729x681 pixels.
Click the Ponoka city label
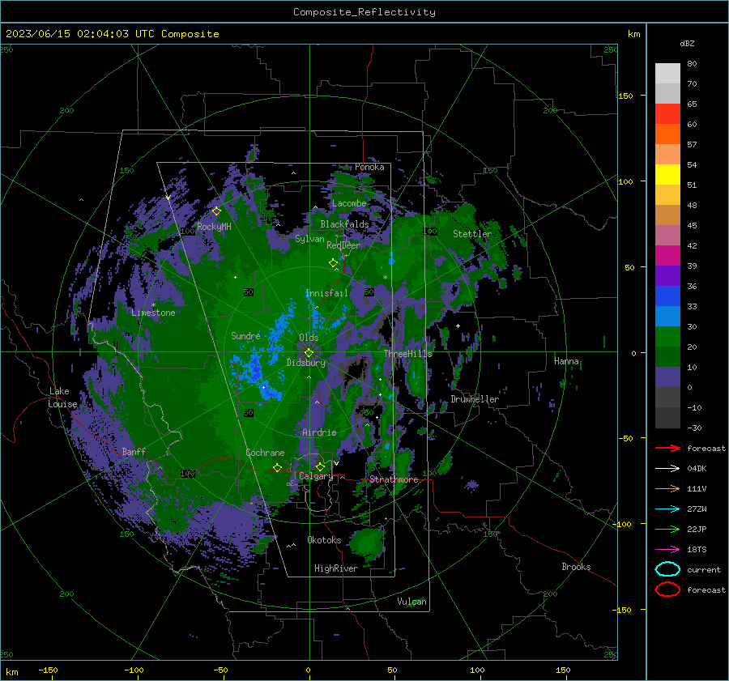(x=369, y=167)
